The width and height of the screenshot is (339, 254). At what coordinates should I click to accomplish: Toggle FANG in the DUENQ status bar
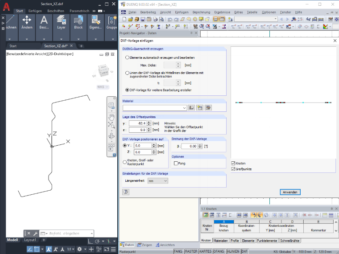click(178, 251)
